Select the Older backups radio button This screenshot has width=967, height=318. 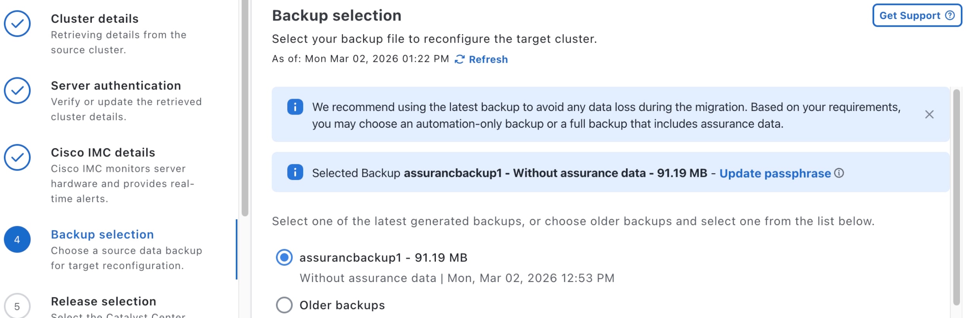pyautogui.click(x=284, y=305)
